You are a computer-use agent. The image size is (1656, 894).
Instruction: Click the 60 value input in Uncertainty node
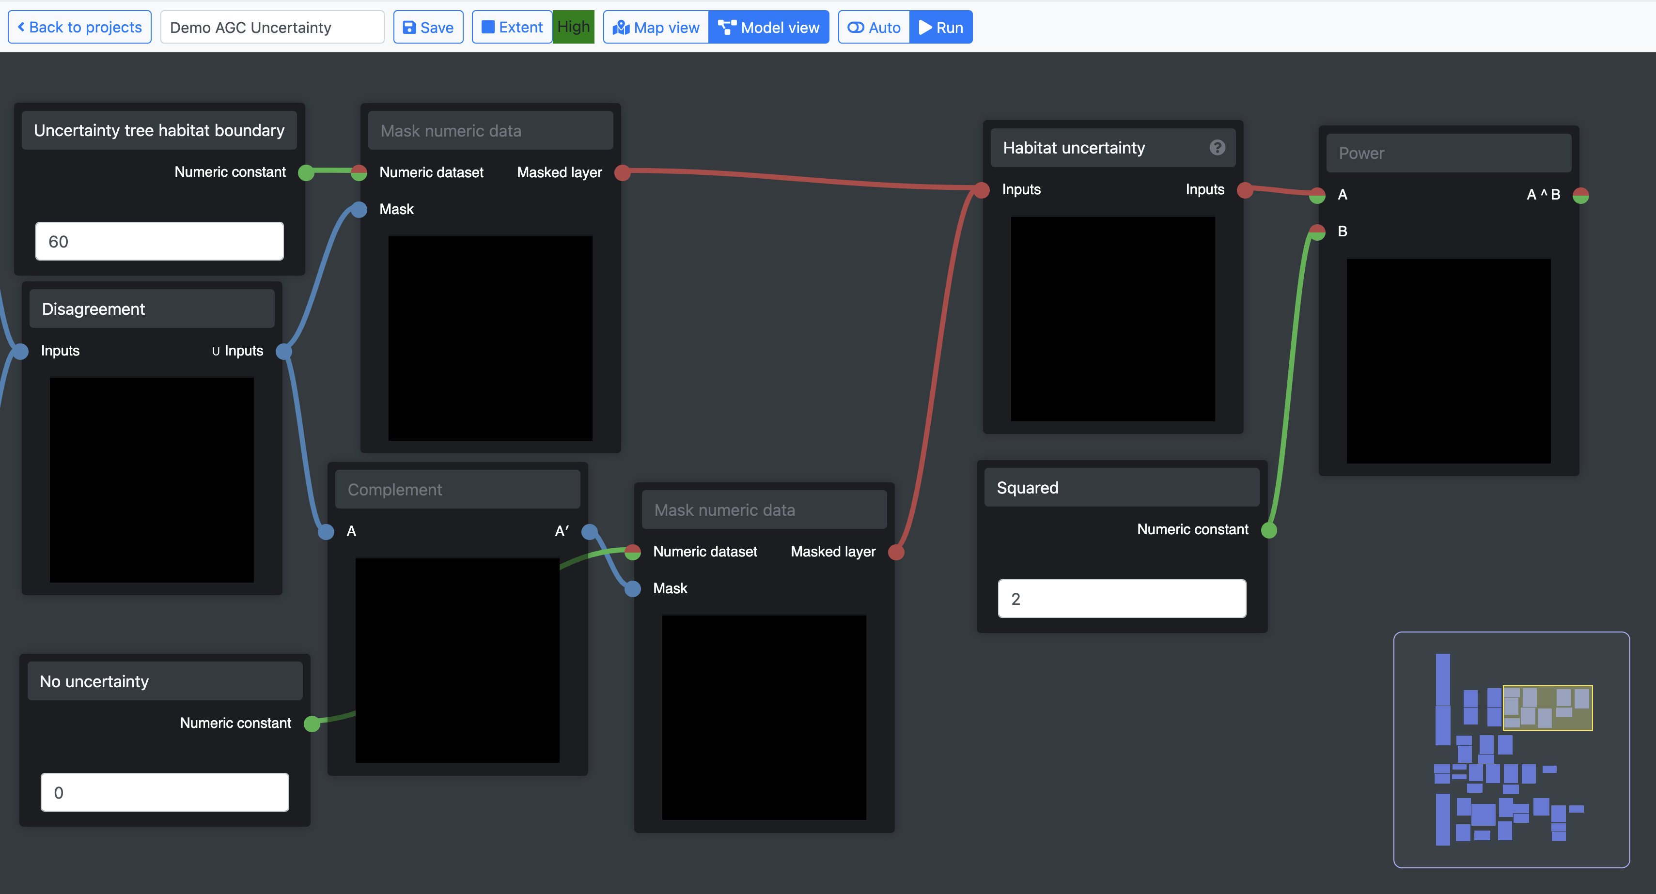click(159, 242)
